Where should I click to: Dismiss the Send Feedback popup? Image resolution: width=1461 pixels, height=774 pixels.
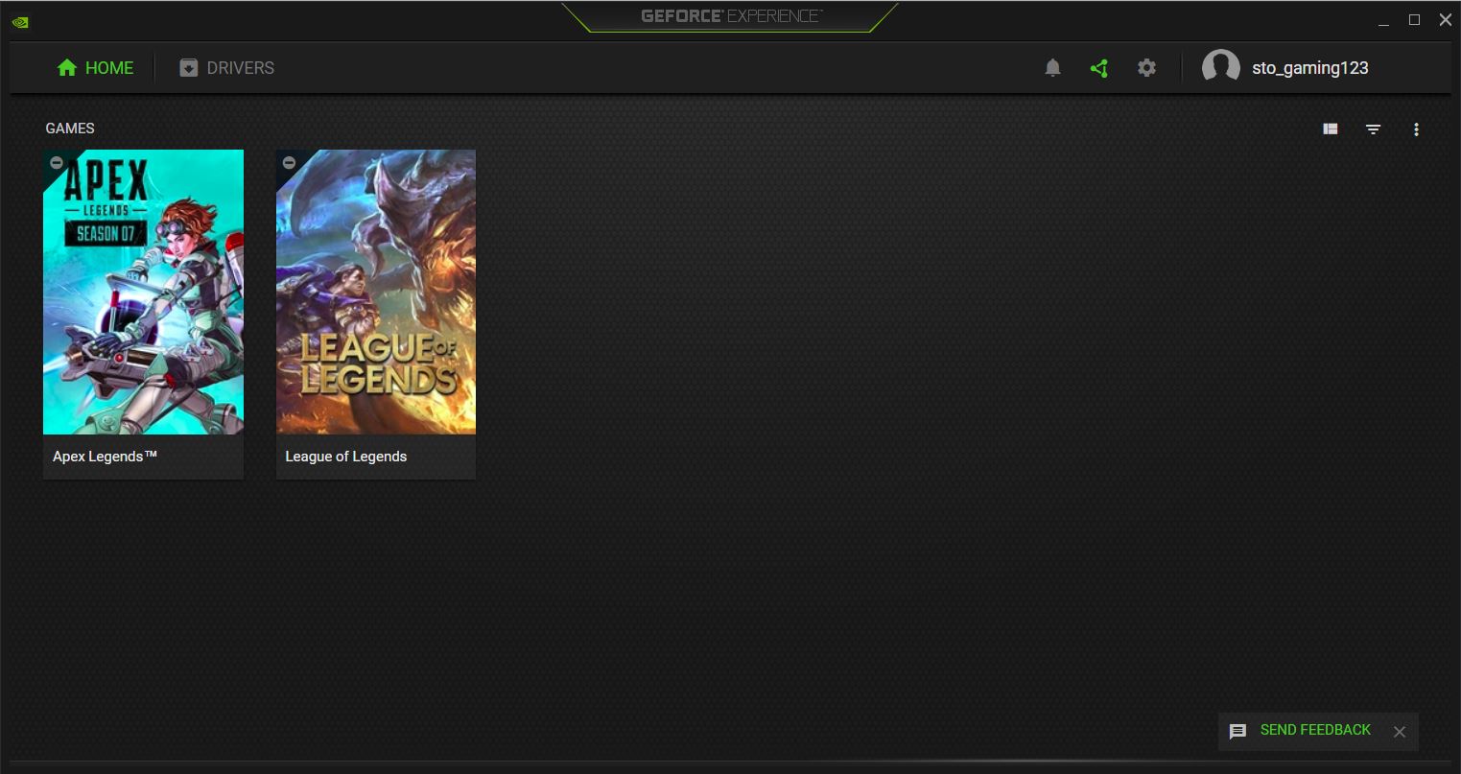pos(1400,732)
